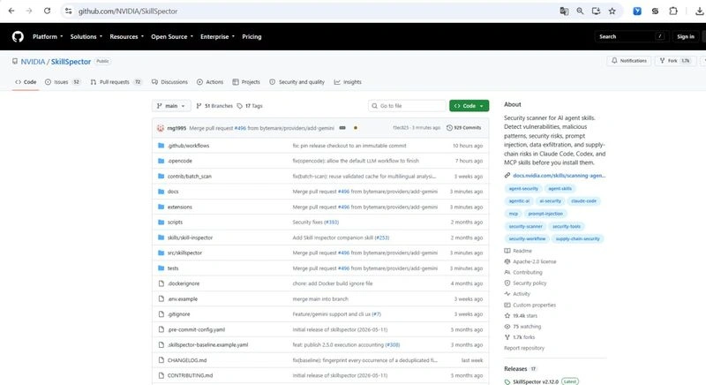Click the GitHub Octocat logo
Viewport: 706px width, 385px height.
18,36
